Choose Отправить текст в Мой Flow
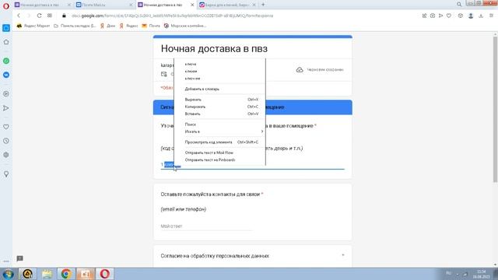Screen dimensions: 498x280 219,152
